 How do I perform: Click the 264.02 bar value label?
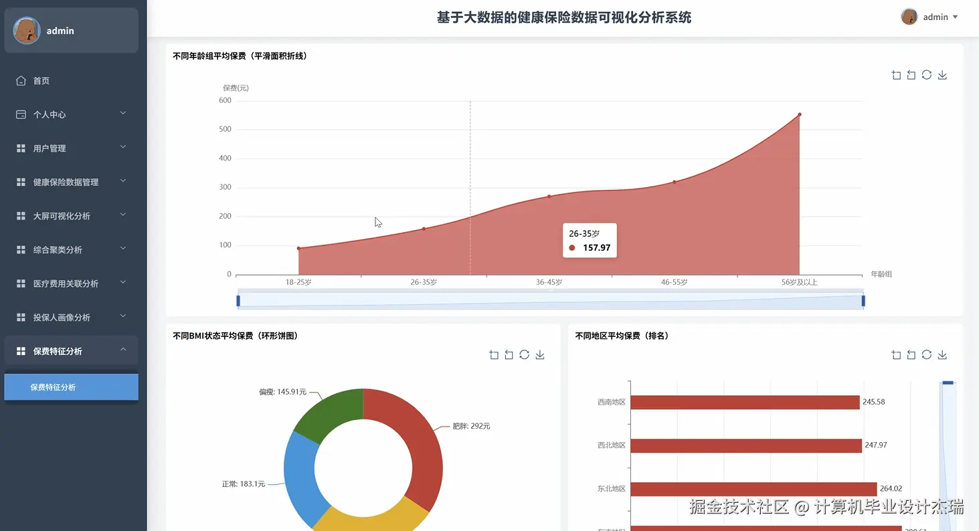point(891,489)
